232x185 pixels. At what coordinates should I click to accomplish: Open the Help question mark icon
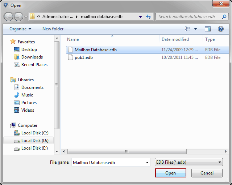pyautogui.click(x=220, y=29)
